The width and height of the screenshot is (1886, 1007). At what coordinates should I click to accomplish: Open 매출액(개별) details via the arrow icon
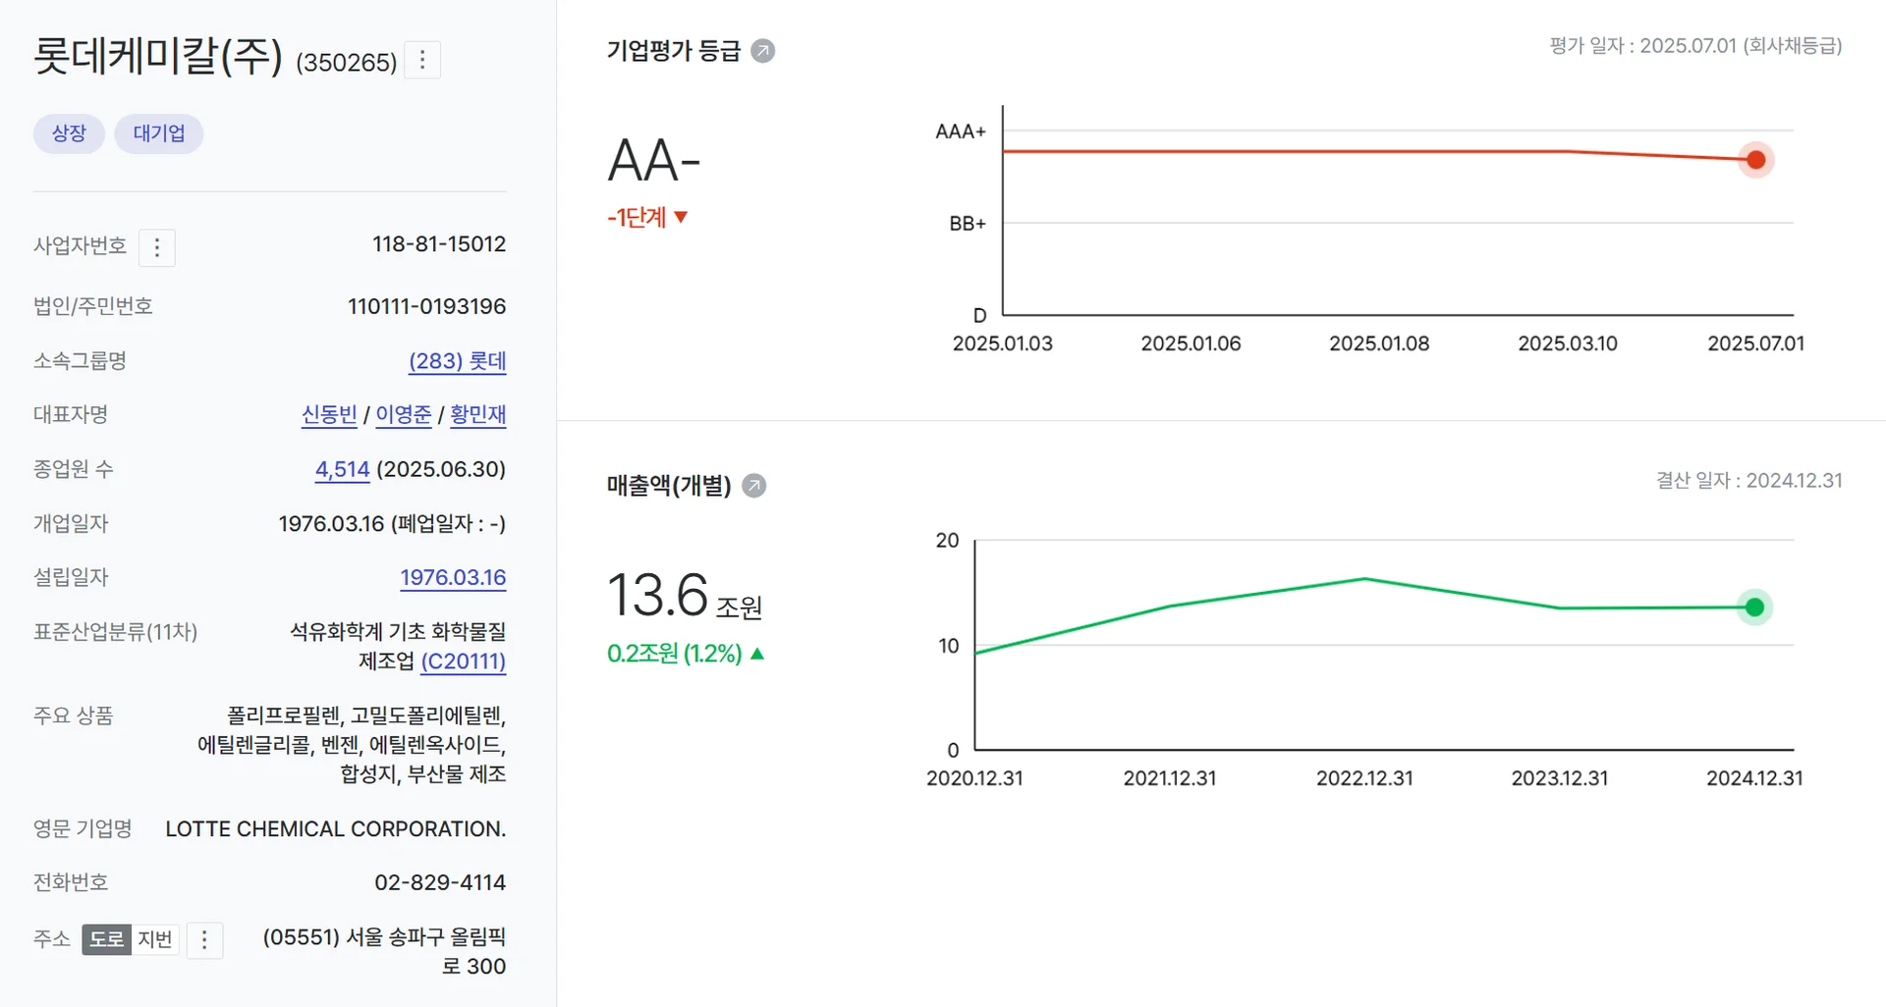coord(753,485)
